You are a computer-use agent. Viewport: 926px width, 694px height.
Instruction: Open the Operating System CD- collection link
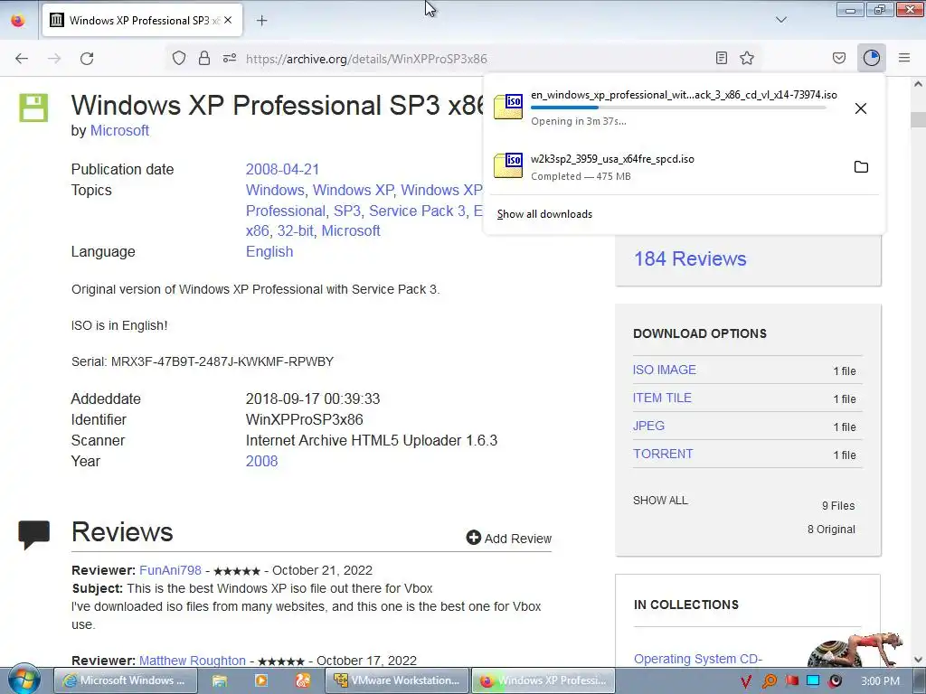point(697,659)
